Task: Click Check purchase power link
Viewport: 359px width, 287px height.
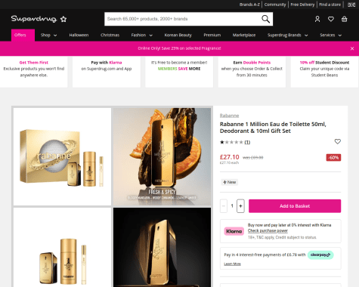Action: (x=268, y=230)
